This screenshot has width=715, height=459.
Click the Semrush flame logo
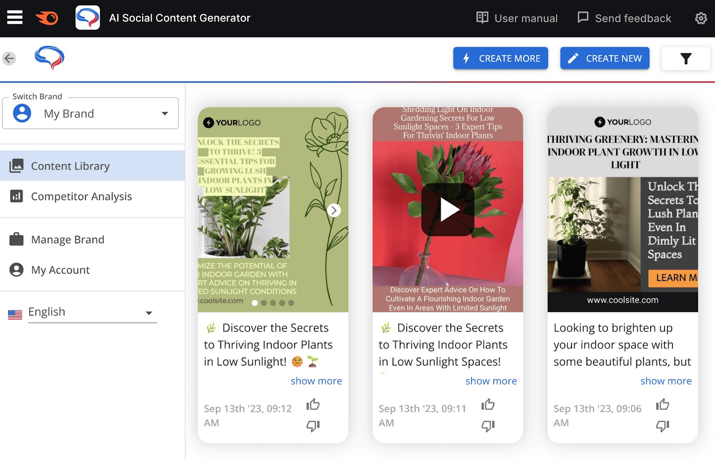[47, 17]
